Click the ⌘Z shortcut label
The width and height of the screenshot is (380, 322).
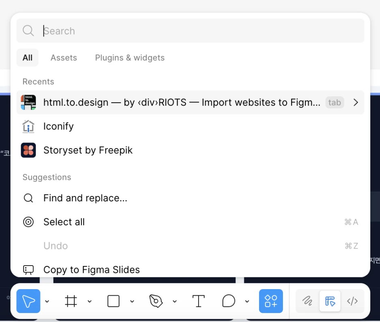click(x=352, y=246)
